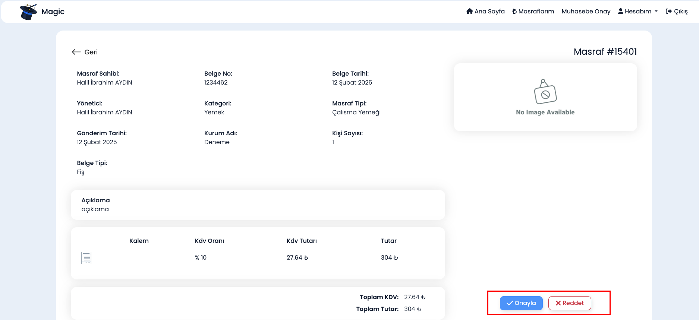
Task: Click the Tutar column header
Action: 389,241
